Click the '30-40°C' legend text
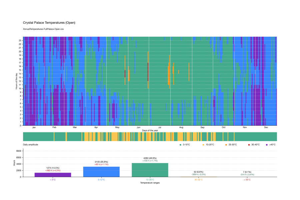 (x=255, y=144)
